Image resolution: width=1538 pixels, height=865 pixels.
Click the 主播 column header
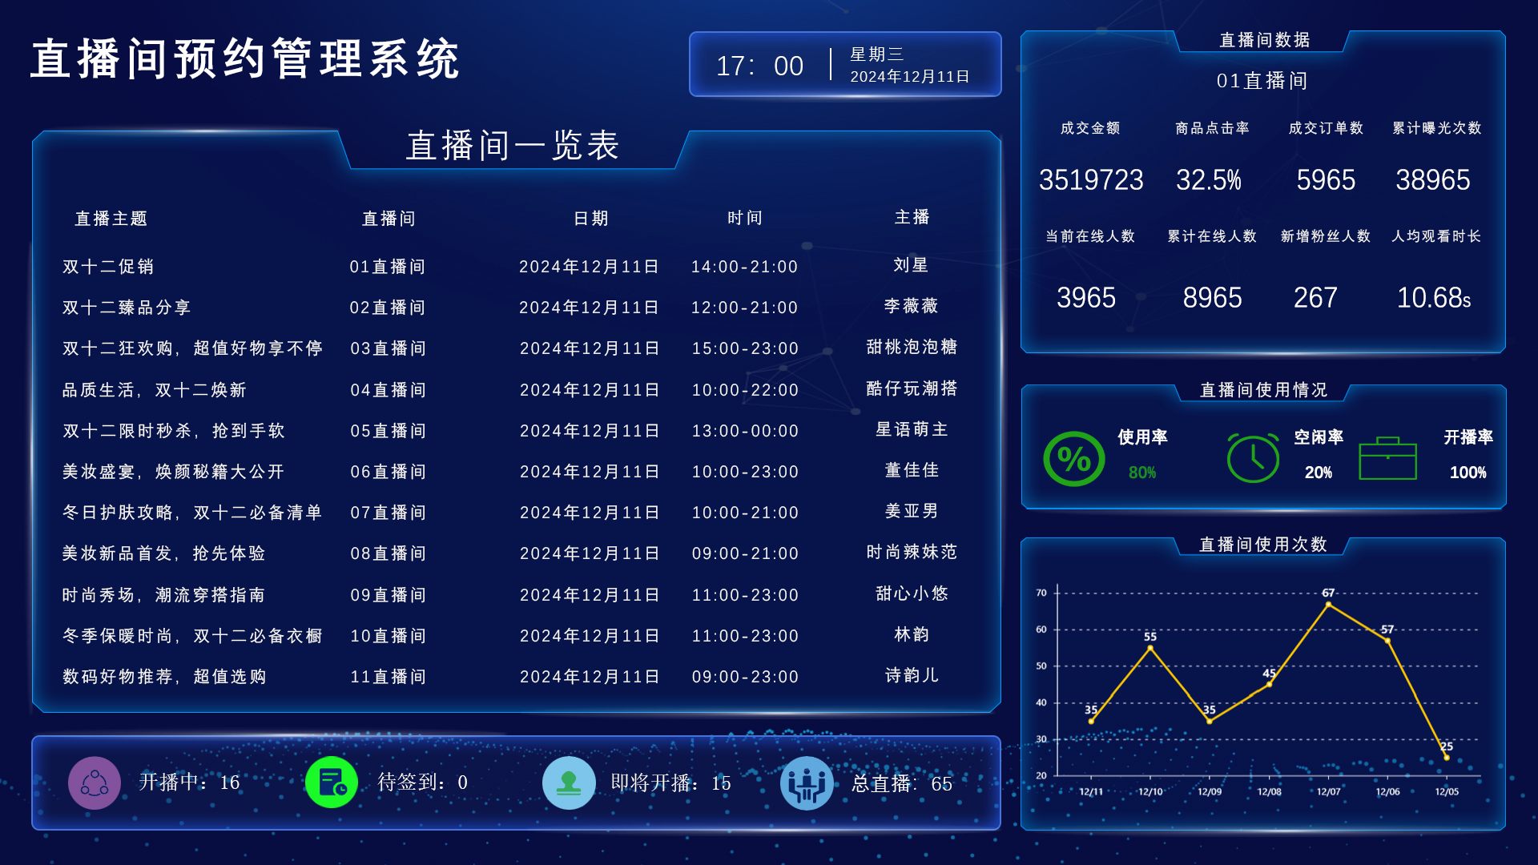click(x=912, y=217)
